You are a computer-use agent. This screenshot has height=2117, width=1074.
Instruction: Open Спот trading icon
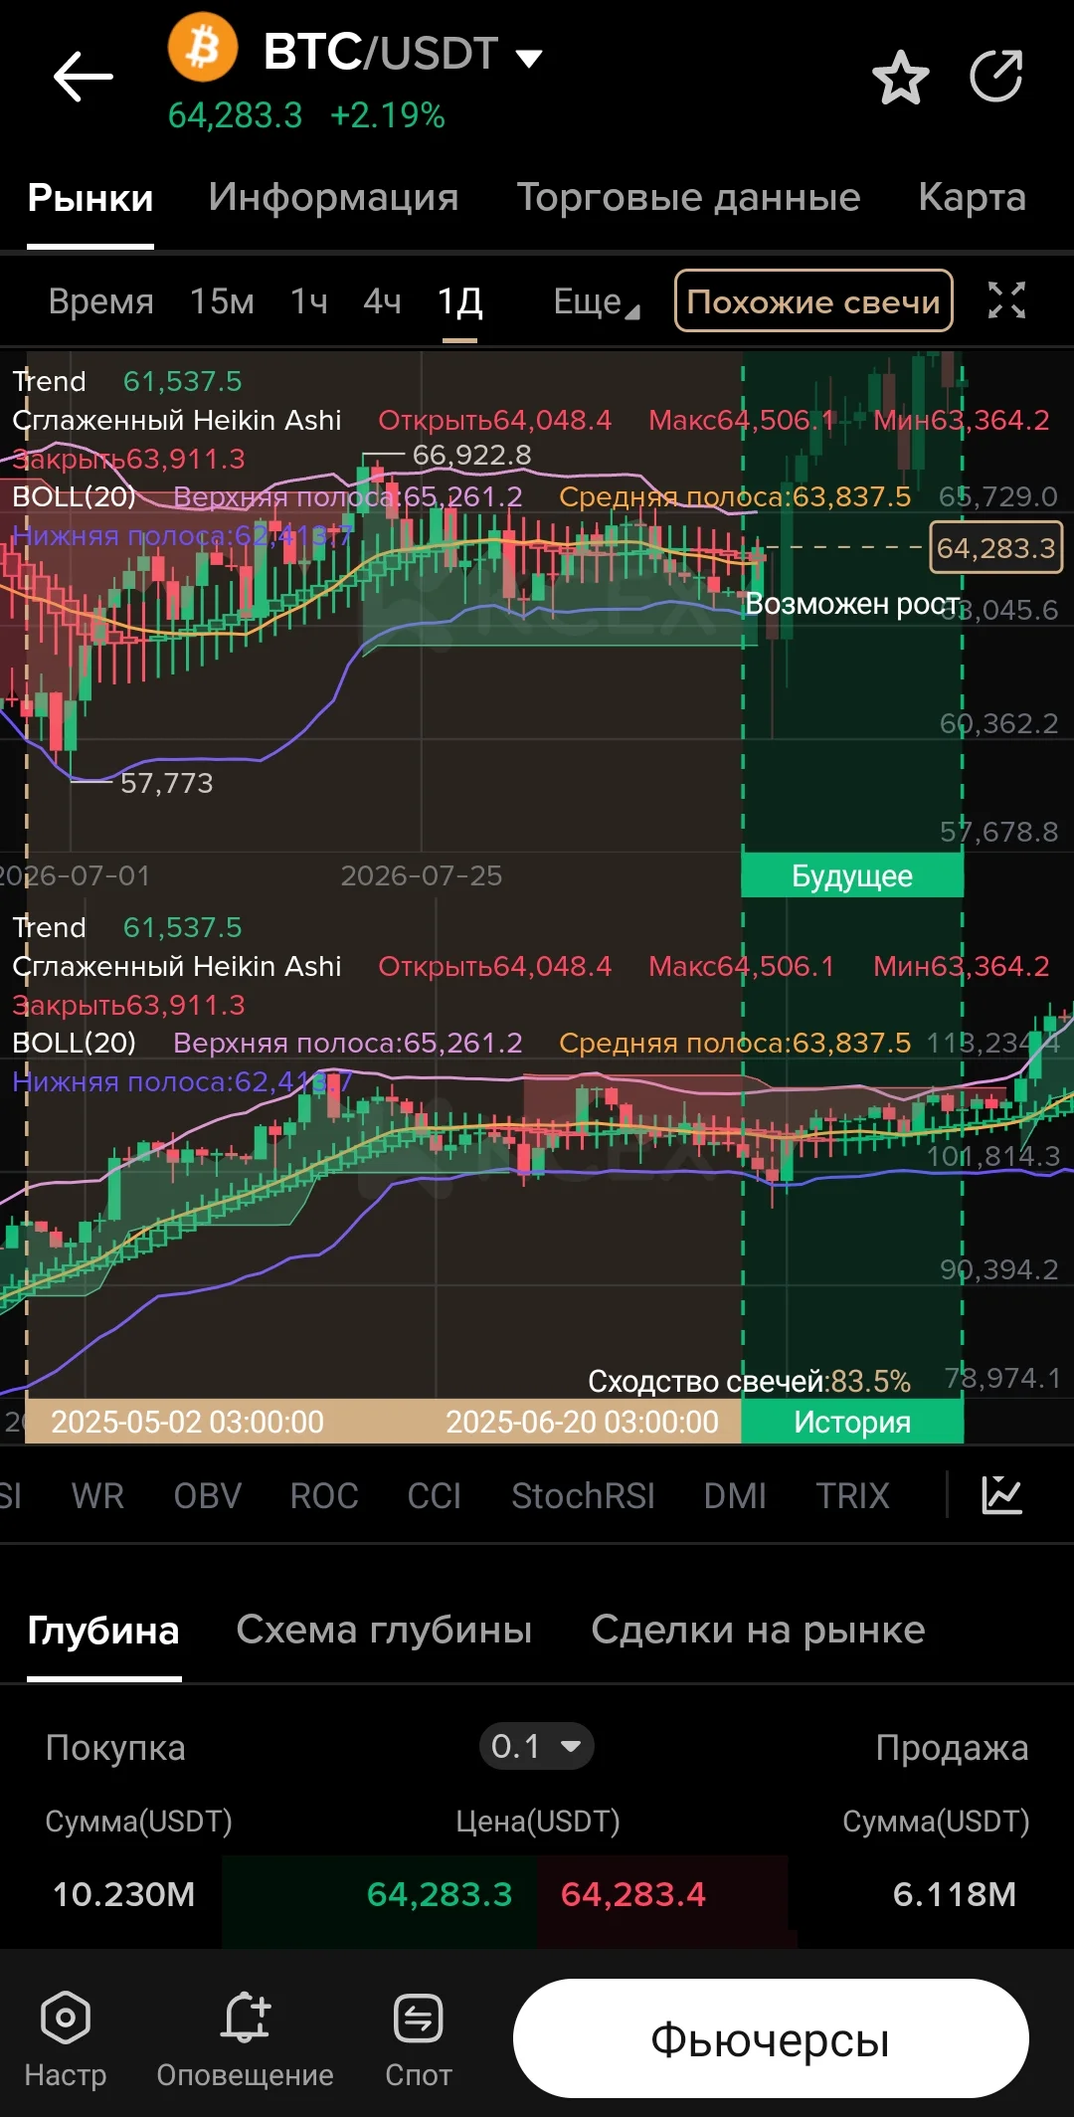pos(419,2039)
